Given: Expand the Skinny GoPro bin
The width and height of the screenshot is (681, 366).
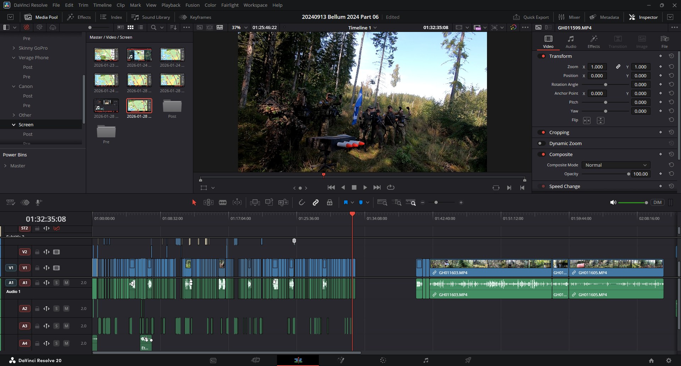Looking at the screenshot, I should click(x=14, y=48).
